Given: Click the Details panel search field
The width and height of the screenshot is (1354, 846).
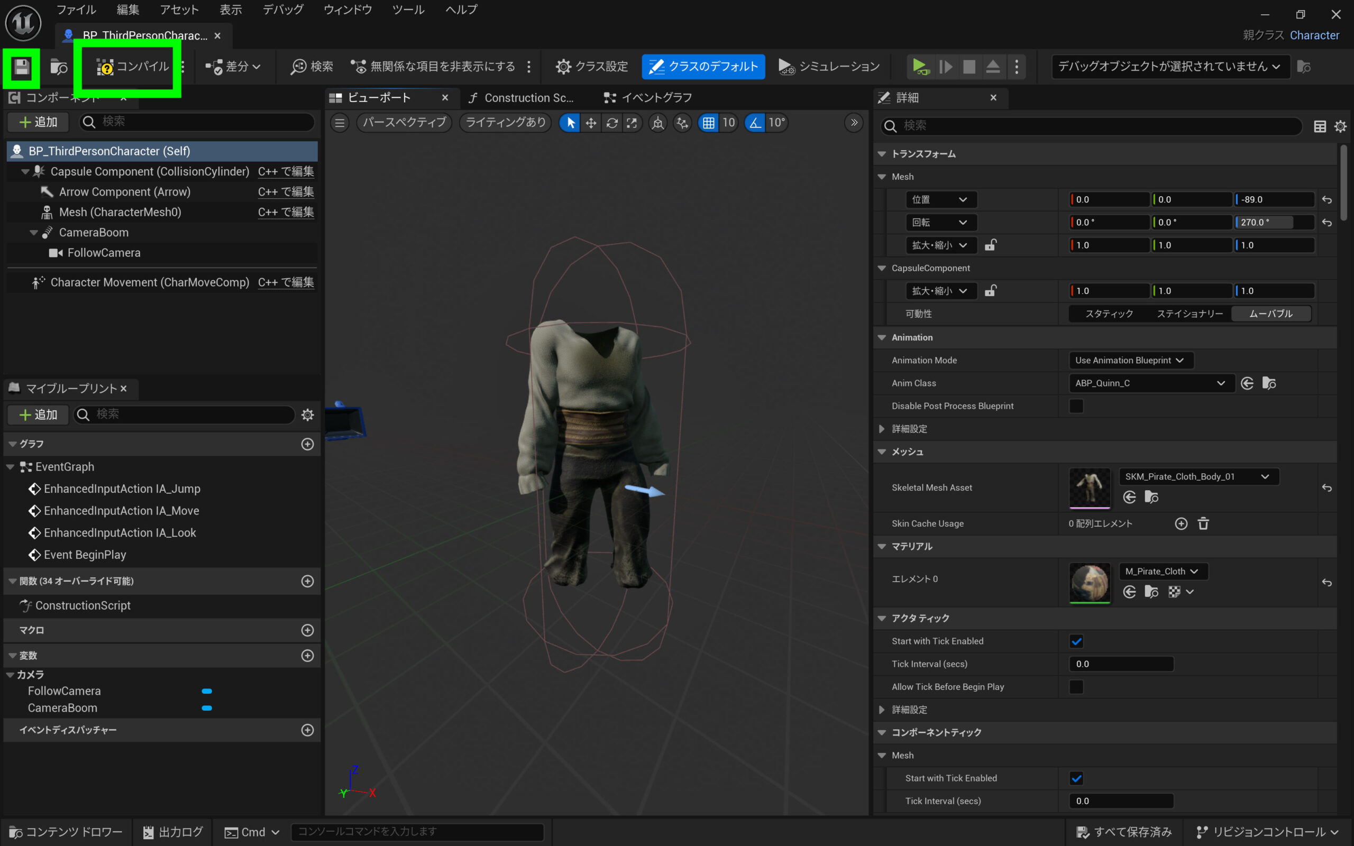Looking at the screenshot, I should pyautogui.click(x=1091, y=126).
